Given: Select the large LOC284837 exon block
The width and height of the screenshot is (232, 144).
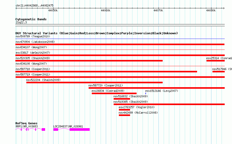Looking at the screenshot, I should click(x=80, y=129).
